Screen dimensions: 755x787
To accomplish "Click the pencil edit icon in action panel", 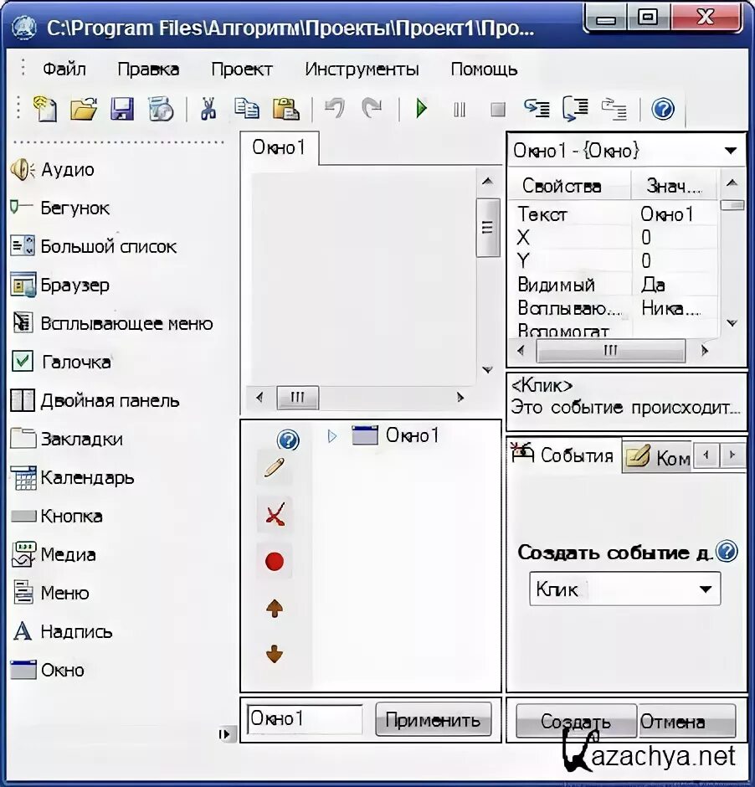I will coord(274,467).
